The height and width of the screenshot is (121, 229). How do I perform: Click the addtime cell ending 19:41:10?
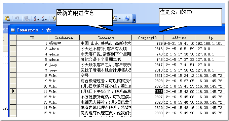click(179, 43)
